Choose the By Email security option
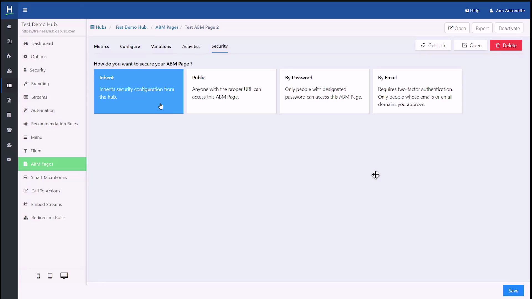This screenshot has width=532, height=299. [x=417, y=91]
